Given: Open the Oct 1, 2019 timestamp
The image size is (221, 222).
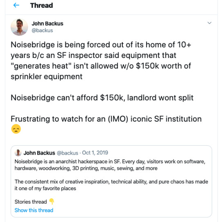Looking at the screenshot, I should pos(95,153).
